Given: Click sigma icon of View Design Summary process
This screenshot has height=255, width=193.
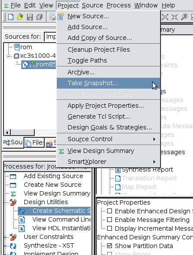Looking at the screenshot, I should (x=13, y=194).
